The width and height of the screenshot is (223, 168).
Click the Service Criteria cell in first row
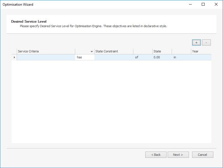[x=46, y=58]
